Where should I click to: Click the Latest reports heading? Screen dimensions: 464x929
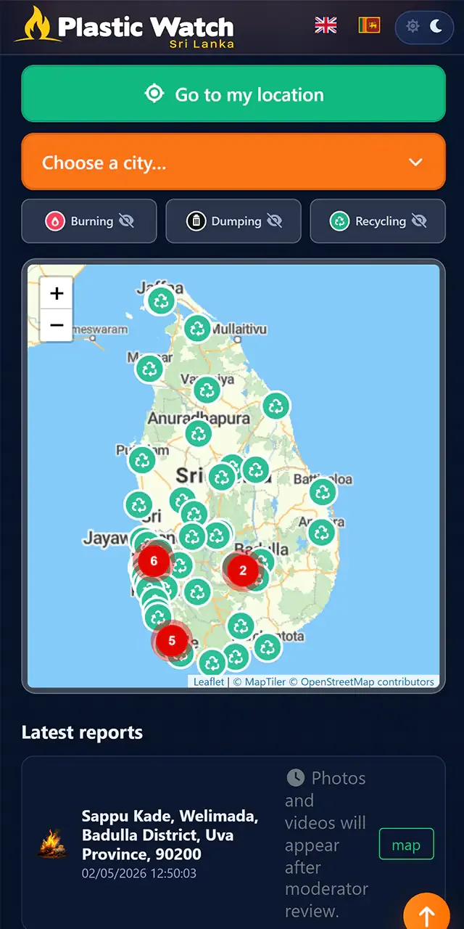tap(82, 732)
